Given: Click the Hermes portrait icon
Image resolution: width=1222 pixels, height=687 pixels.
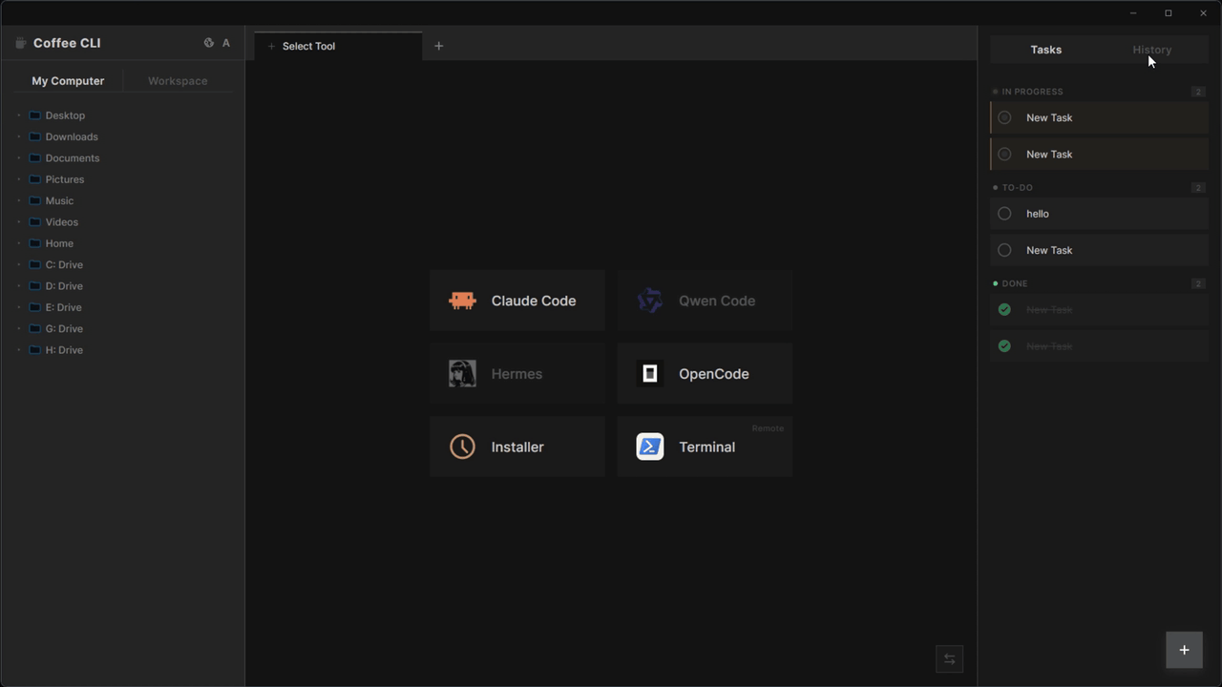Looking at the screenshot, I should [462, 373].
